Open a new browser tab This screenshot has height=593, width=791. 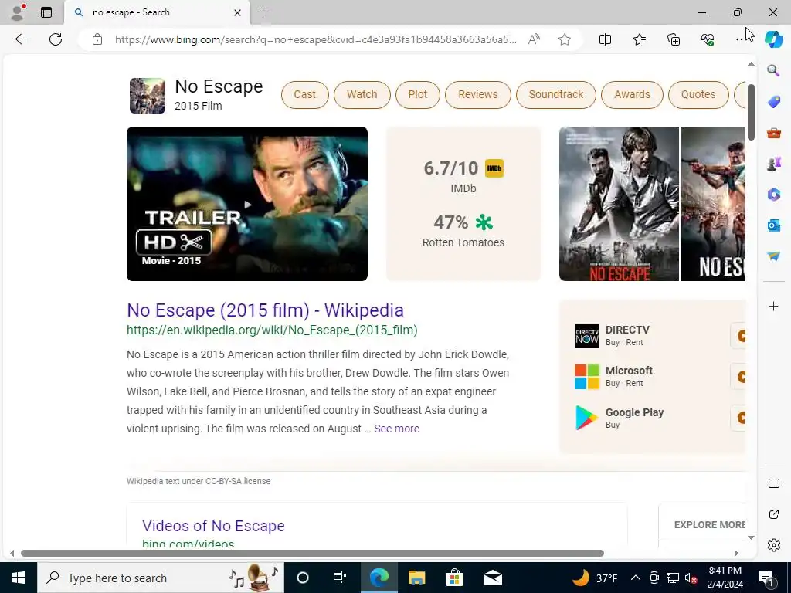click(263, 12)
